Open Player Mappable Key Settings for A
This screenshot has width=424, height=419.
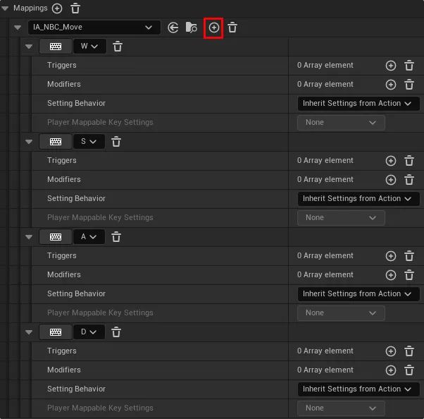(341, 313)
